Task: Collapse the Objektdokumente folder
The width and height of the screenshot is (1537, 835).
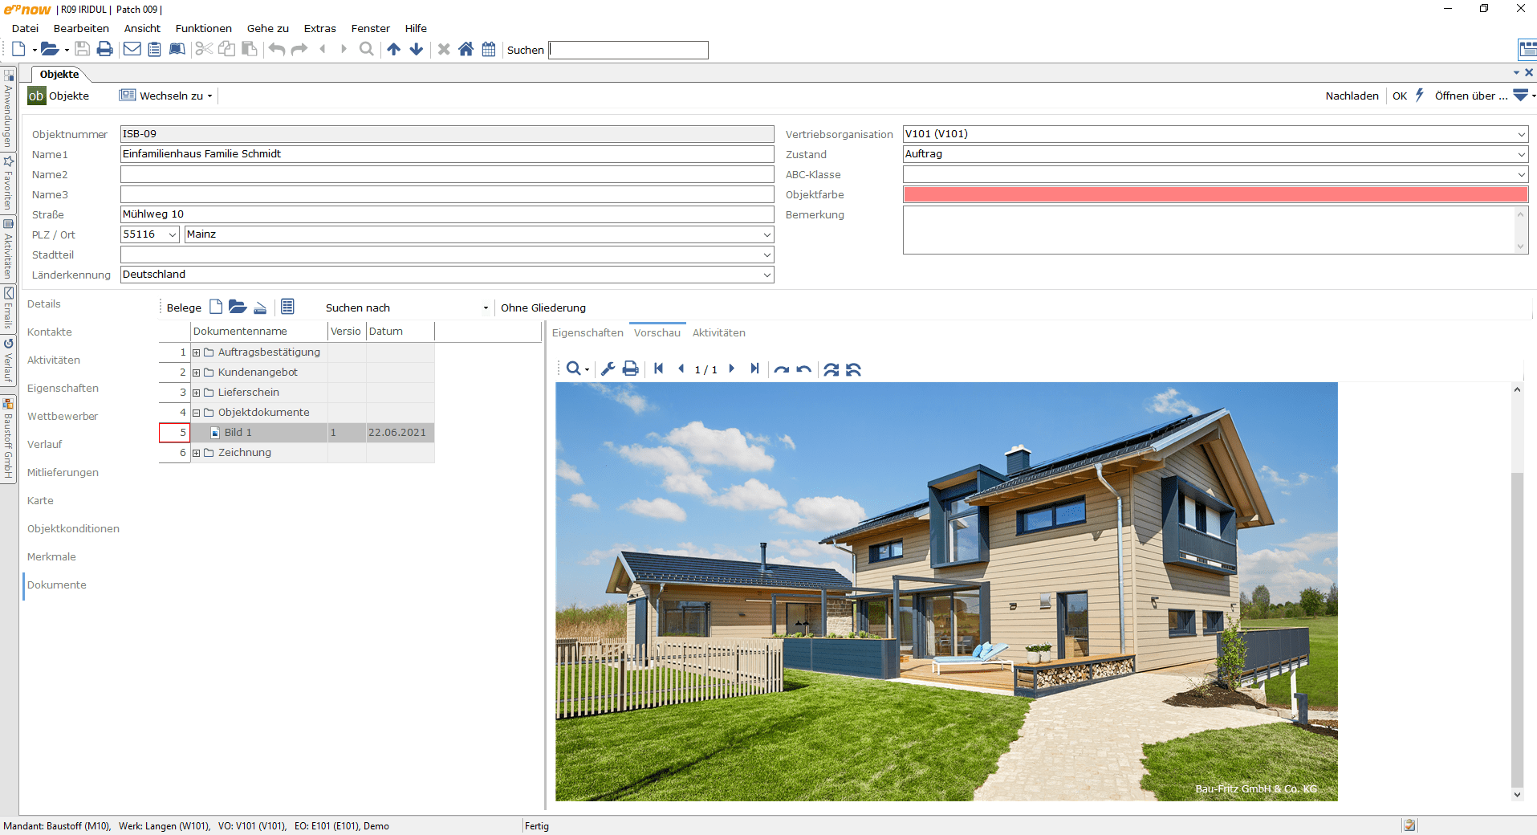Action: (196, 413)
